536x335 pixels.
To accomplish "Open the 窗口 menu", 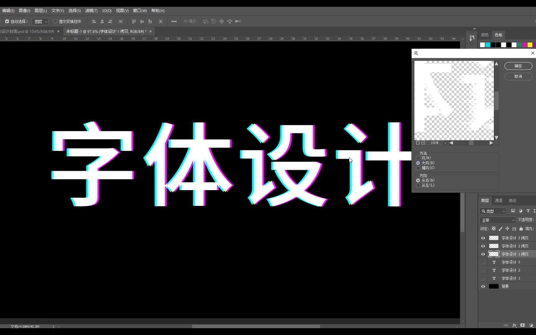I will click(140, 11).
